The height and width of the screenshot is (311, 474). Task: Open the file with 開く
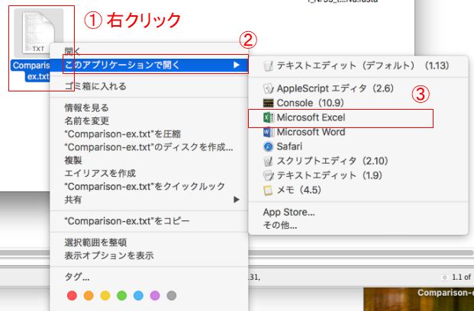(149, 51)
